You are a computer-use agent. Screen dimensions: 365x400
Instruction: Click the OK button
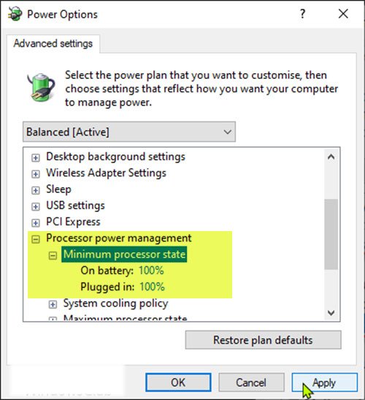click(178, 382)
